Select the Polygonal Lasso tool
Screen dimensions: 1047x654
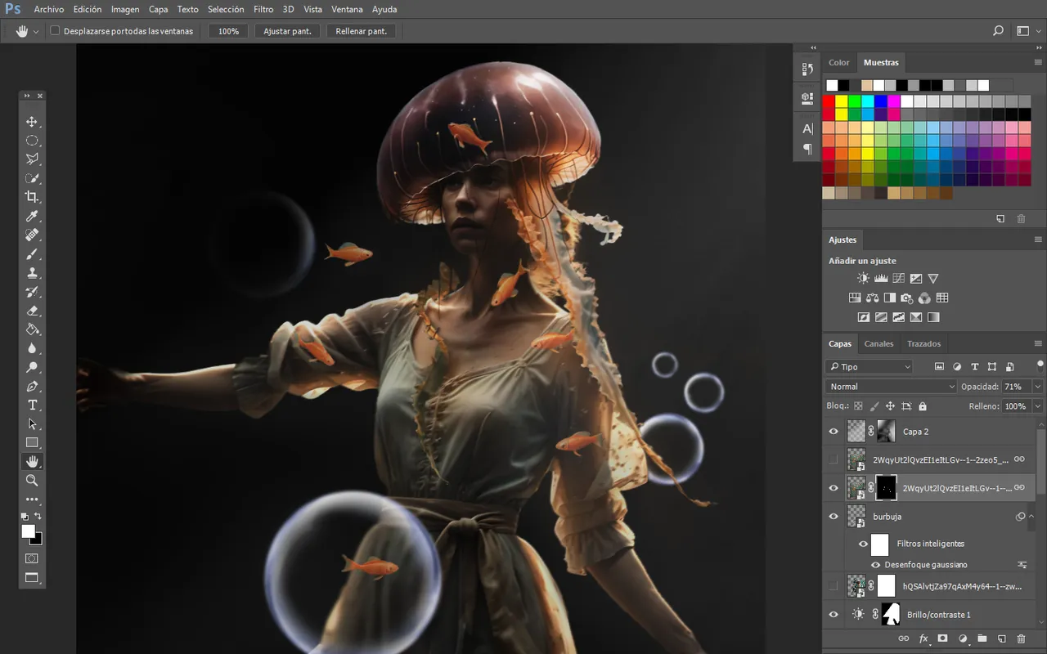[32, 159]
